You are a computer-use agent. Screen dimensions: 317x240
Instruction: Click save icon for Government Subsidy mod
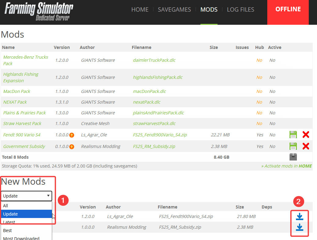click(293, 146)
